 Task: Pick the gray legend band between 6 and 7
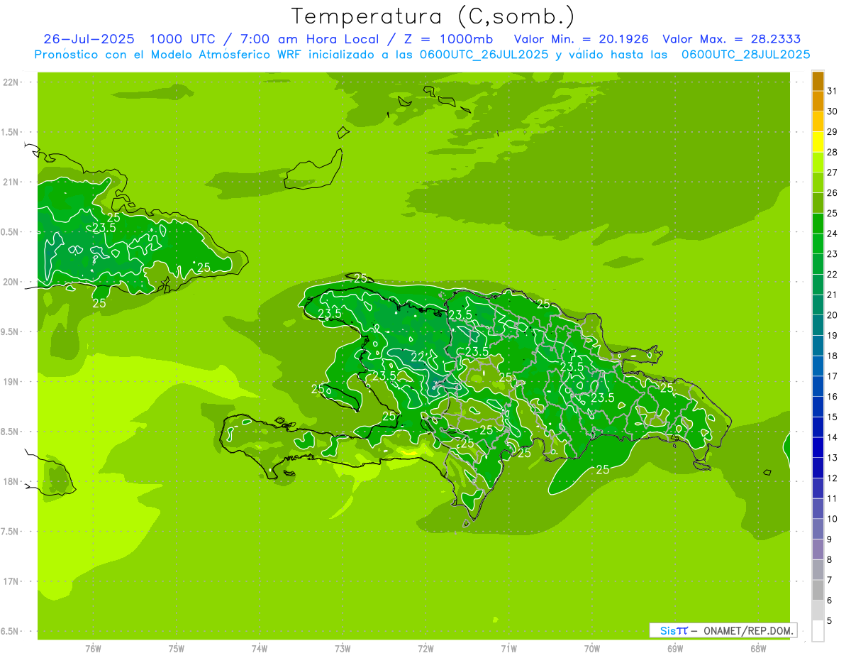pos(818,590)
